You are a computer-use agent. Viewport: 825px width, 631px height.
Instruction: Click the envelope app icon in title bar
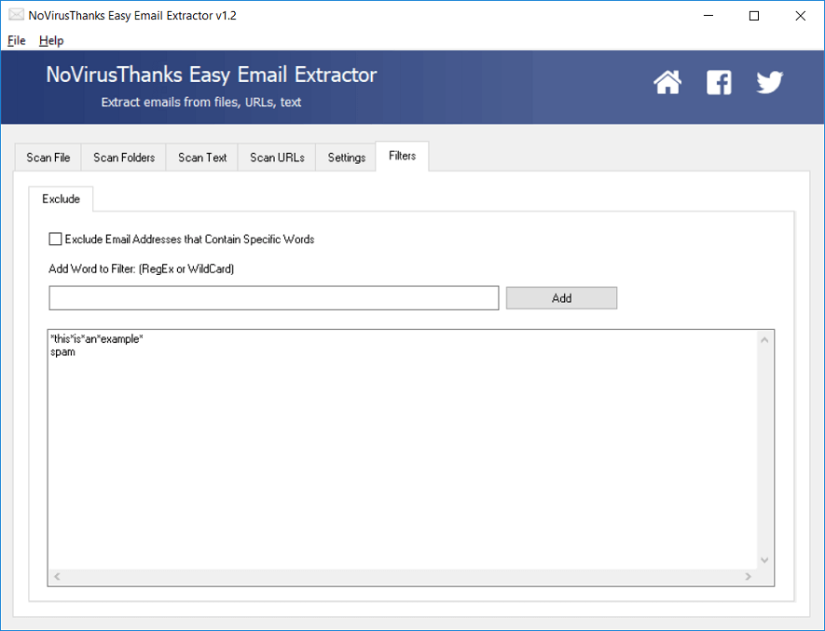tap(16, 15)
